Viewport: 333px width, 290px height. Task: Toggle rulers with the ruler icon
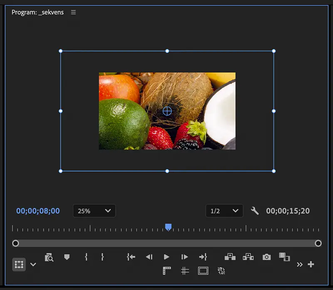click(167, 271)
